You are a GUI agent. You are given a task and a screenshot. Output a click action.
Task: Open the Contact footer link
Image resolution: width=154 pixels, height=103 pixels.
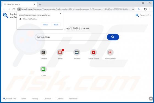point(60,99)
